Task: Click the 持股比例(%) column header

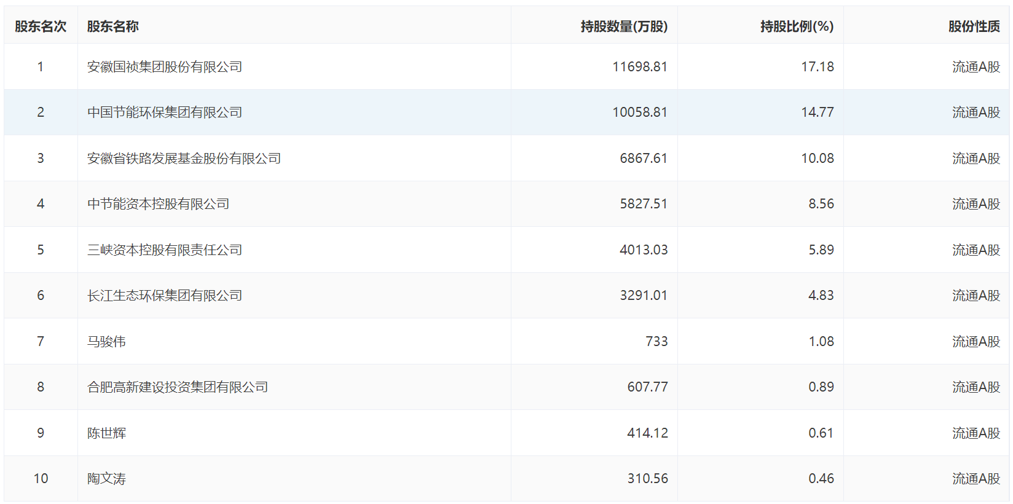Action: (x=797, y=26)
